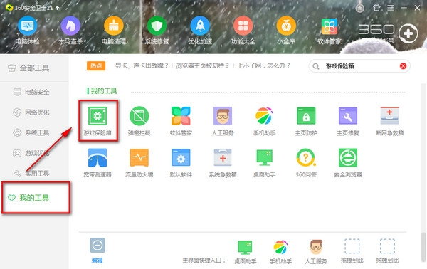Launch the 主页防护 tool
The height and width of the screenshot is (269, 427).
(306, 121)
